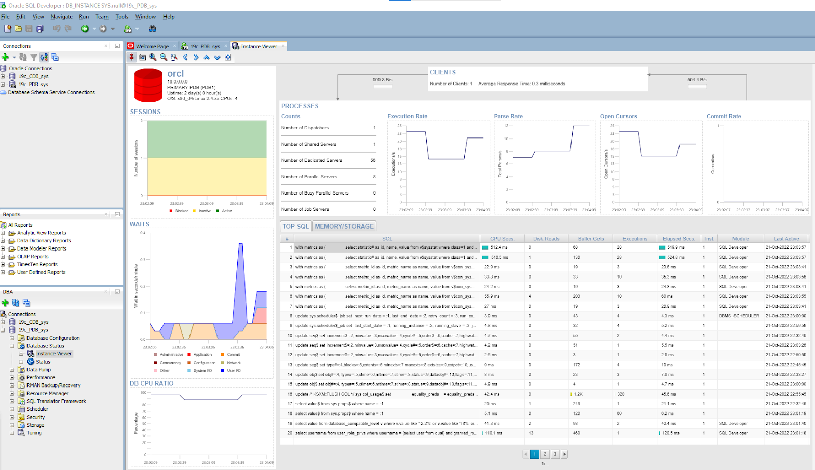Collapse Database Status node in DBA
Screen dimensions: 815x470
(12, 346)
